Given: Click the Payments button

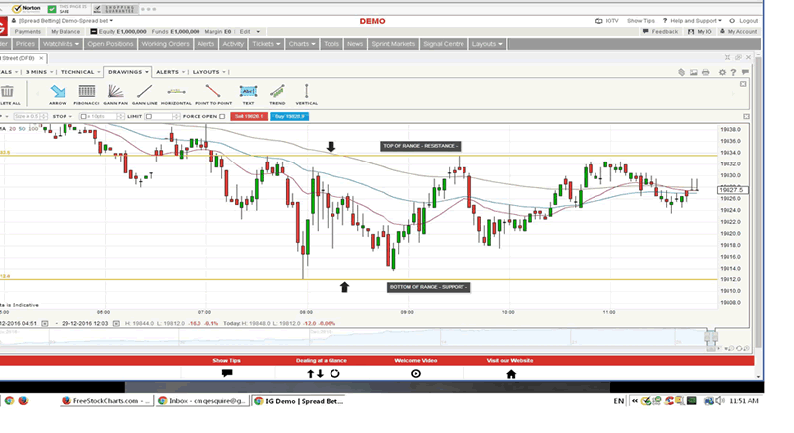Looking at the screenshot, I should 27,32.
